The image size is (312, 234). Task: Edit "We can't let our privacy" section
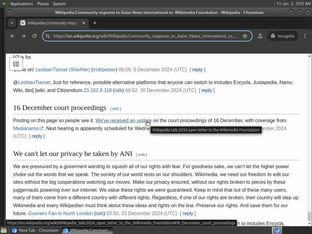click(x=141, y=154)
